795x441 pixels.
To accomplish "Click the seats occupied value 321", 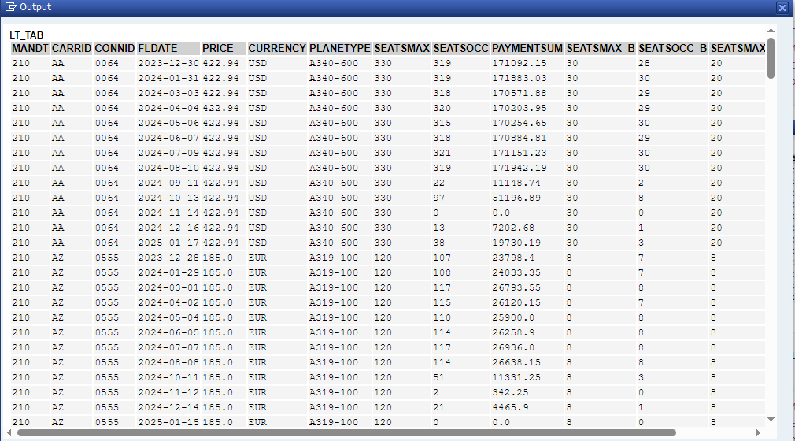I will (442, 154).
